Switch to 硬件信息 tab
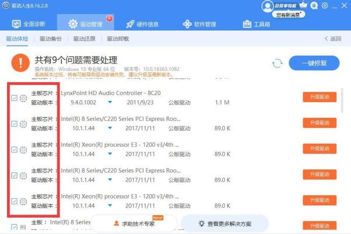Viewport: 351px width, 234px height. click(x=142, y=24)
